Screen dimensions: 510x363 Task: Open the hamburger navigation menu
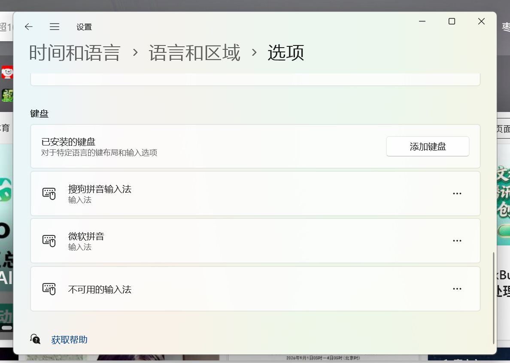tap(55, 27)
